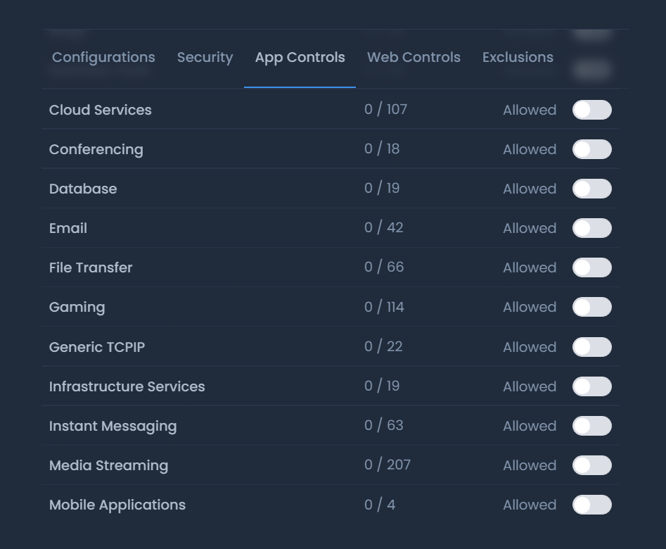Expand the Cloud Services category row
The height and width of the screenshot is (549, 666).
tap(101, 110)
